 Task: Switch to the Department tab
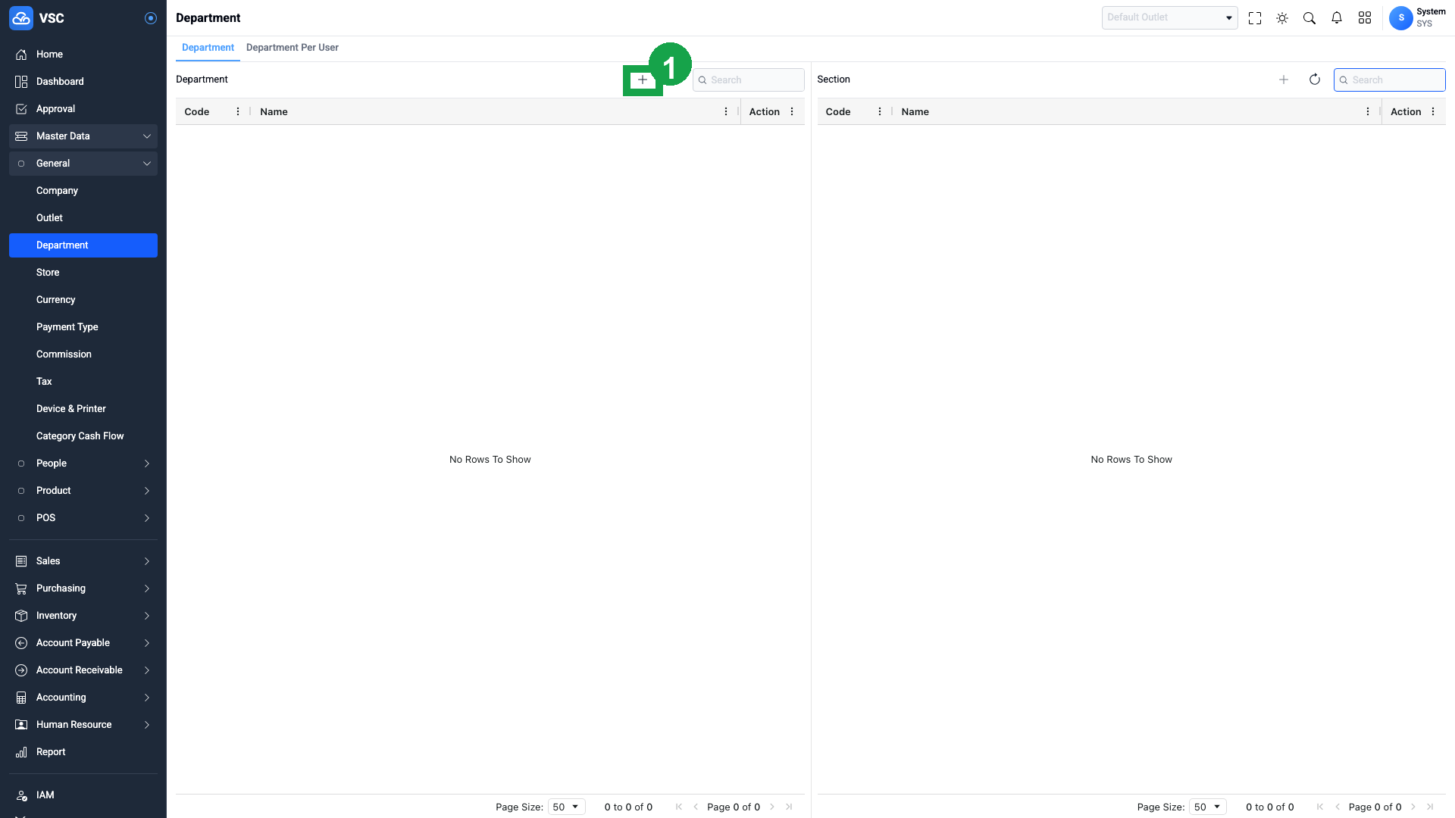pos(208,48)
